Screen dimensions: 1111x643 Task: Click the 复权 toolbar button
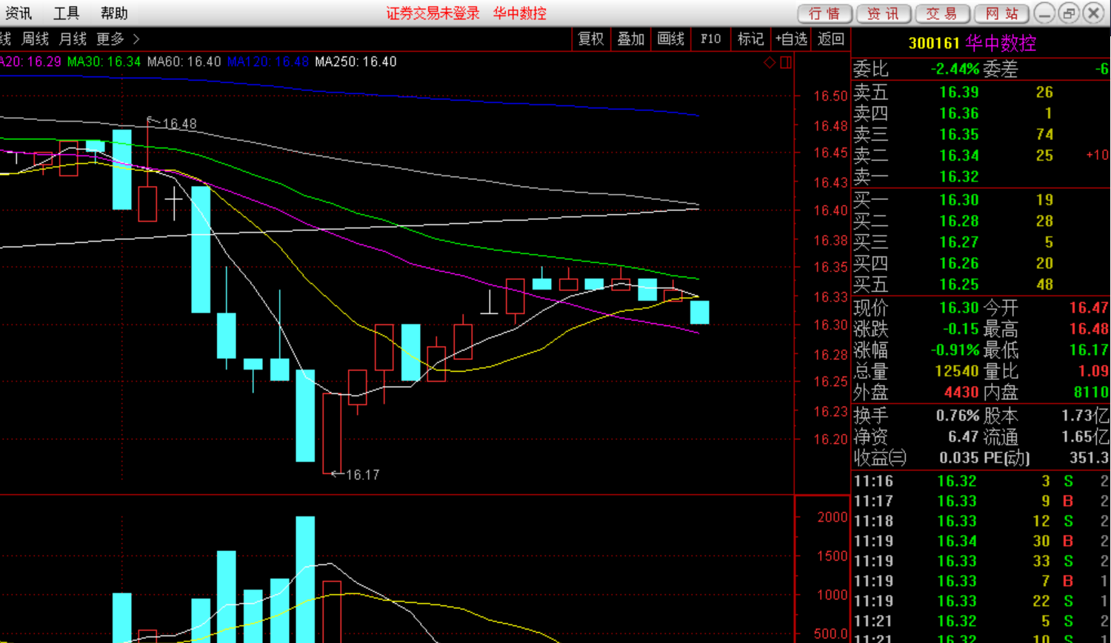coord(591,39)
